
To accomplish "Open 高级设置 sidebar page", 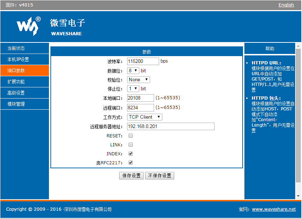I will [x=24, y=93].
